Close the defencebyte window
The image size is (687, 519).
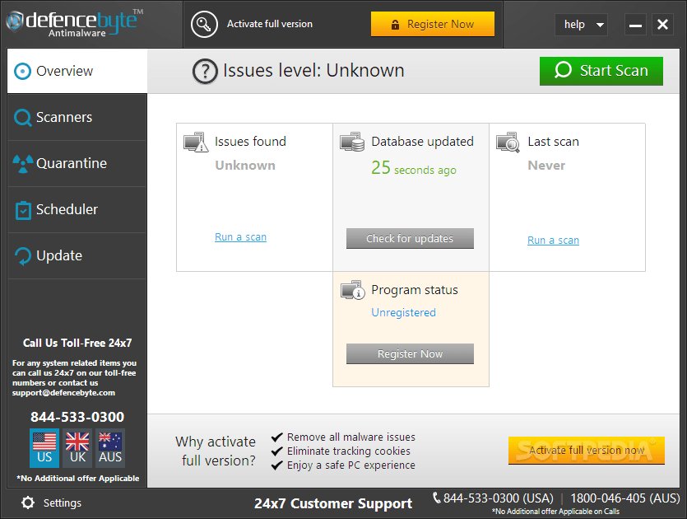point(662,25)
